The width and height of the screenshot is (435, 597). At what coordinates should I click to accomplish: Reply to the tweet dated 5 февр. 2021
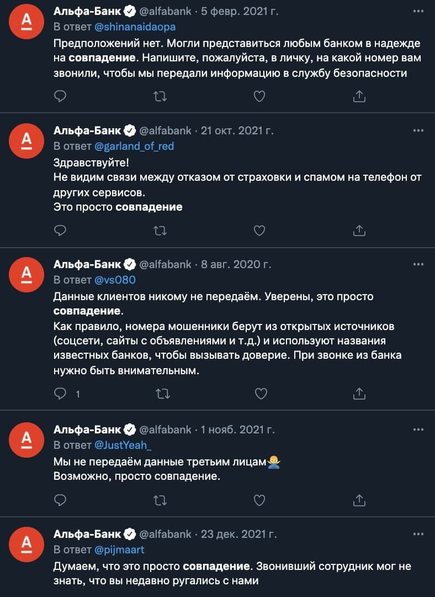pyautogui.click(x=60, y=96)
